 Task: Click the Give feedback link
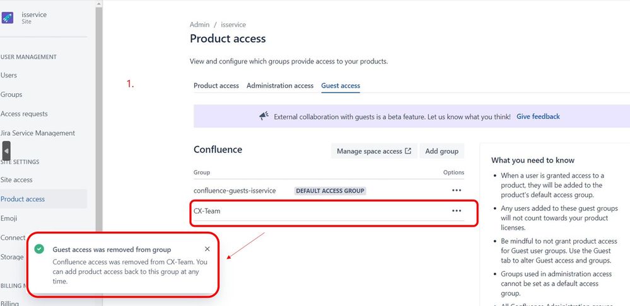click(x=538, y=116)
